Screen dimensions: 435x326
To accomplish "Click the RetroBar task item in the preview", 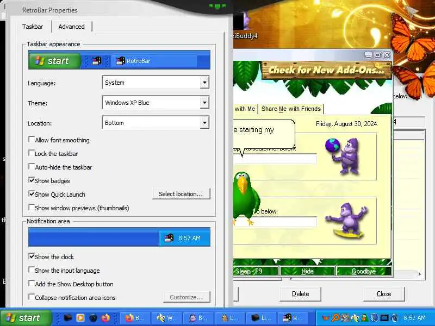I will (x=154, y=61).
